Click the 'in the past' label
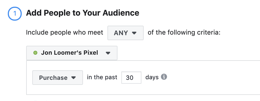The image size is (260, 101). tap(102, 77)
